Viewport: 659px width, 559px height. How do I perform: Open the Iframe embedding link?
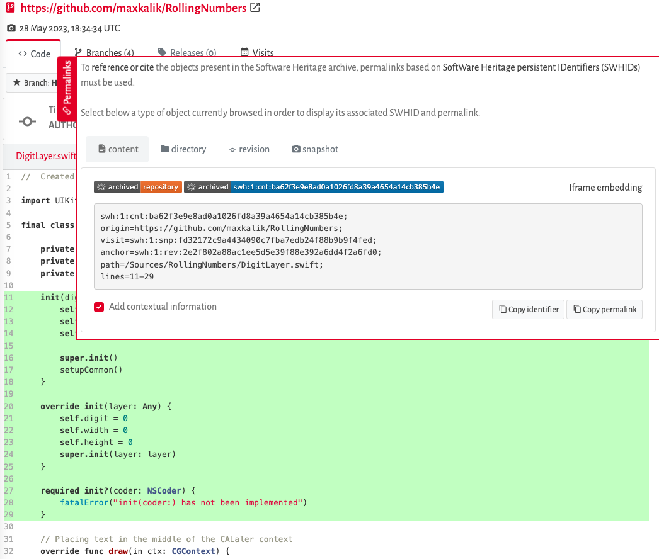click(605, 188)
